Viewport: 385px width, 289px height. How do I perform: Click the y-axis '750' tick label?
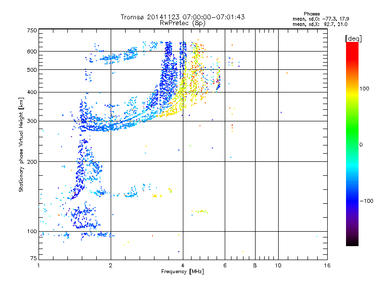32,30
